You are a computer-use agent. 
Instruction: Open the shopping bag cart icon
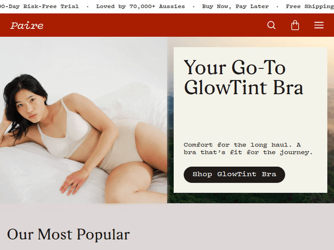point(295,25)
